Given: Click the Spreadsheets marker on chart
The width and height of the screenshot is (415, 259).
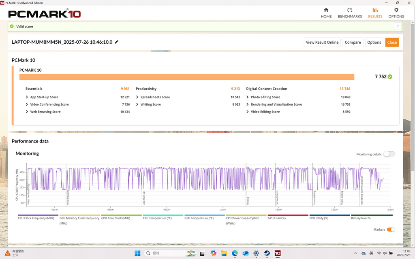Looking at the screenshot, I should tap(277, 197).
